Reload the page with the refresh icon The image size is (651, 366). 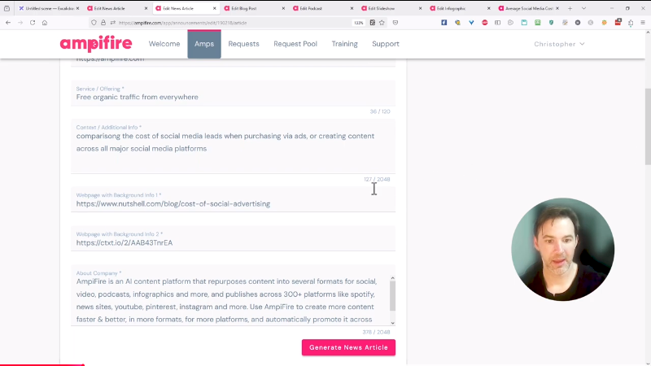click(33, 23)
